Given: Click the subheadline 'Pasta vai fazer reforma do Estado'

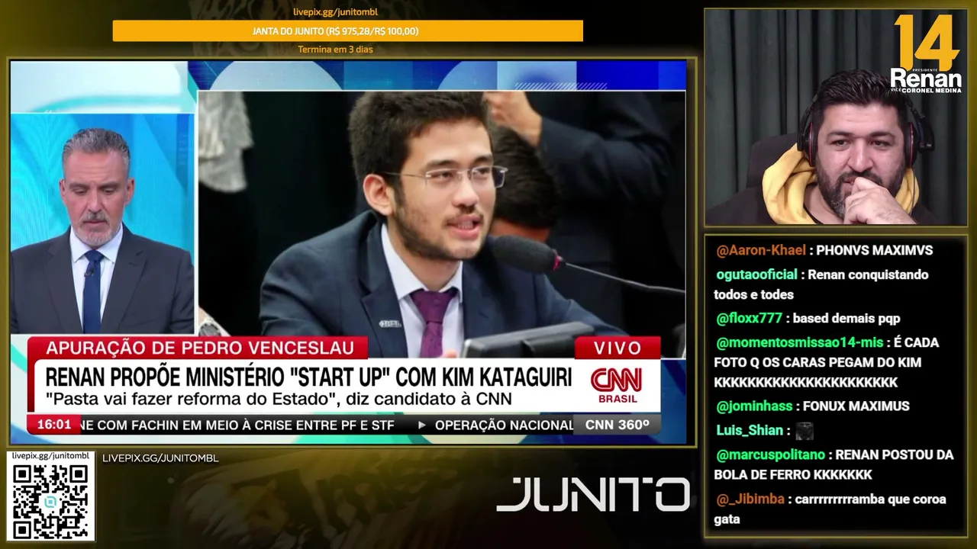Looking at the screenshot, I should pyautogui.click(x=279, y=399).
